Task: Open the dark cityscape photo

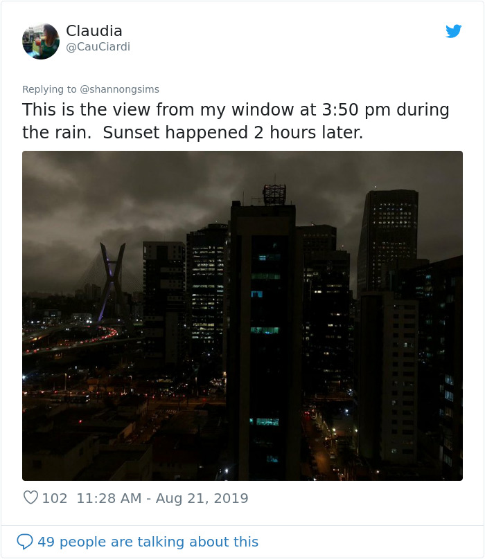Action: (x=242, y=315)
